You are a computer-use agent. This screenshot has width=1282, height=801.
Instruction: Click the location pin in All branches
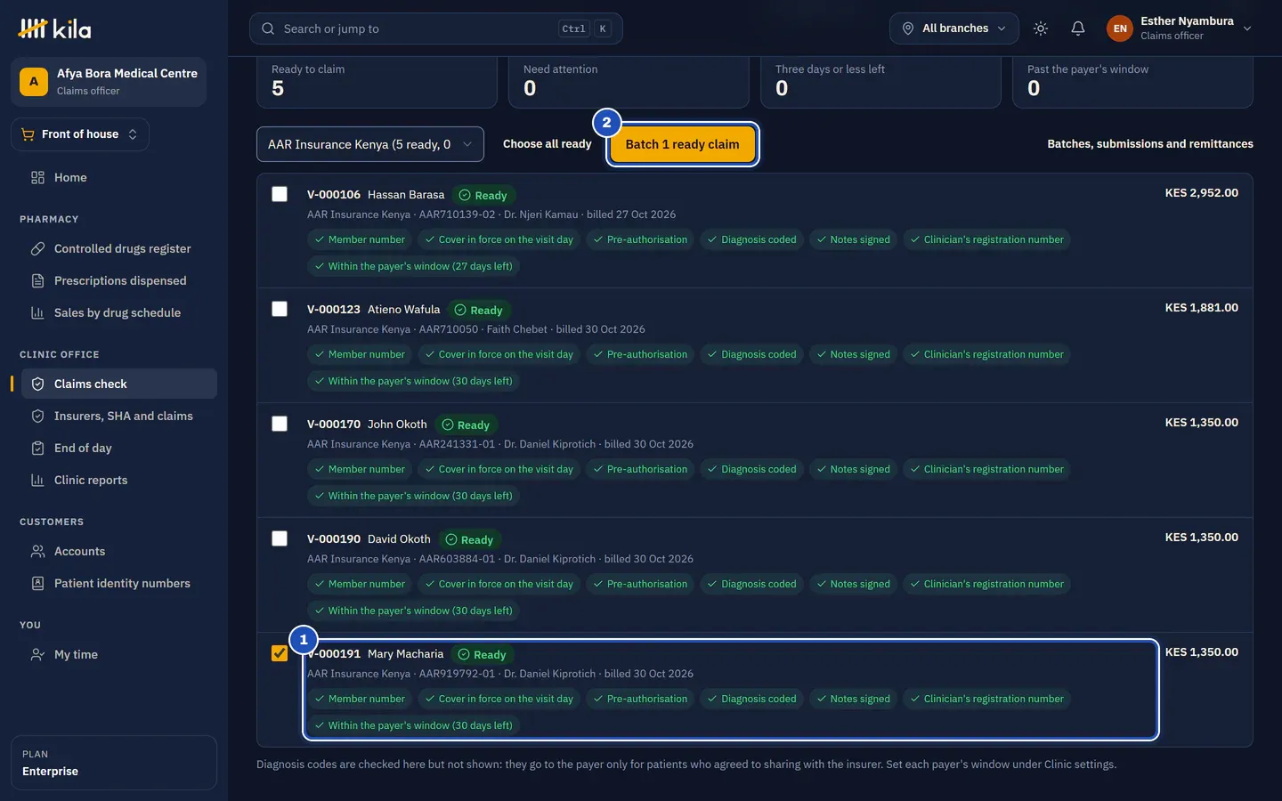[908, 28]
